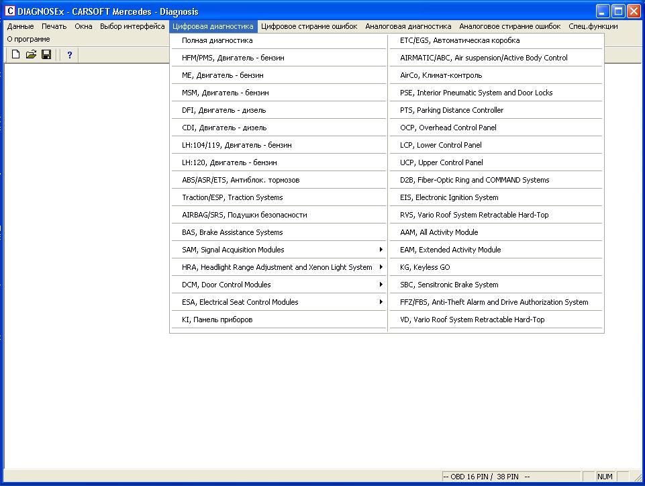Screen dimensions: 645x486
Task: Open the Данные menu
Action: click(x=21, y=26)
